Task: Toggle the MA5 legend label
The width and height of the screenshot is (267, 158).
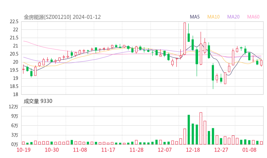Action: [x=195, y=17]
